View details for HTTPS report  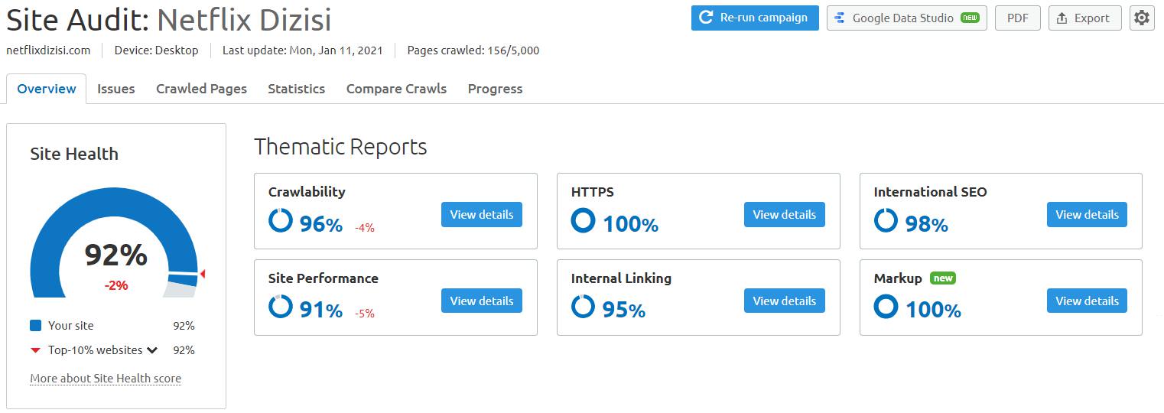click(x=785, y=215)
